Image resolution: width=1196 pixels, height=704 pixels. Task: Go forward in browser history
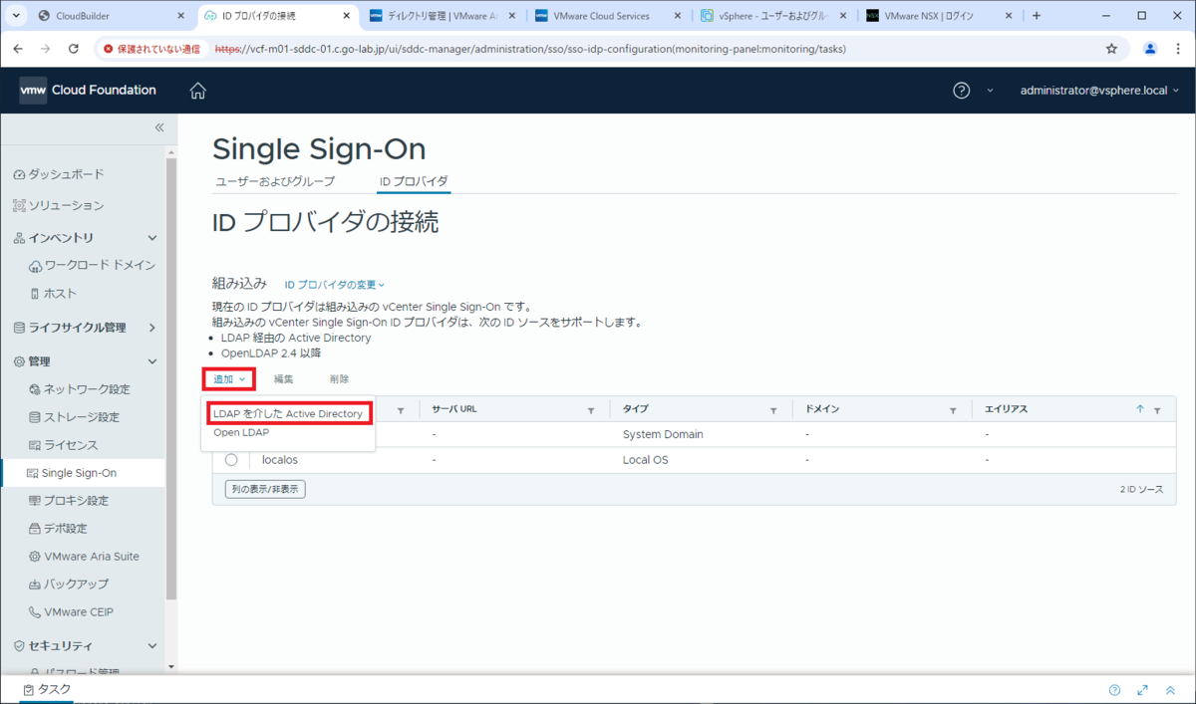(x=46, y=48)
